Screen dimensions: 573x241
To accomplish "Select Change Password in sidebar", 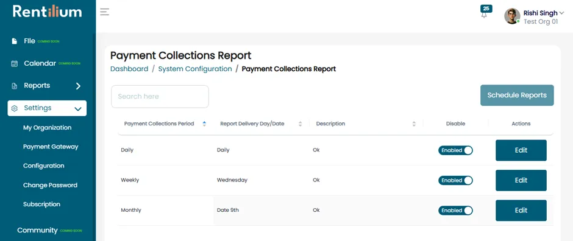I will [50, 185].
